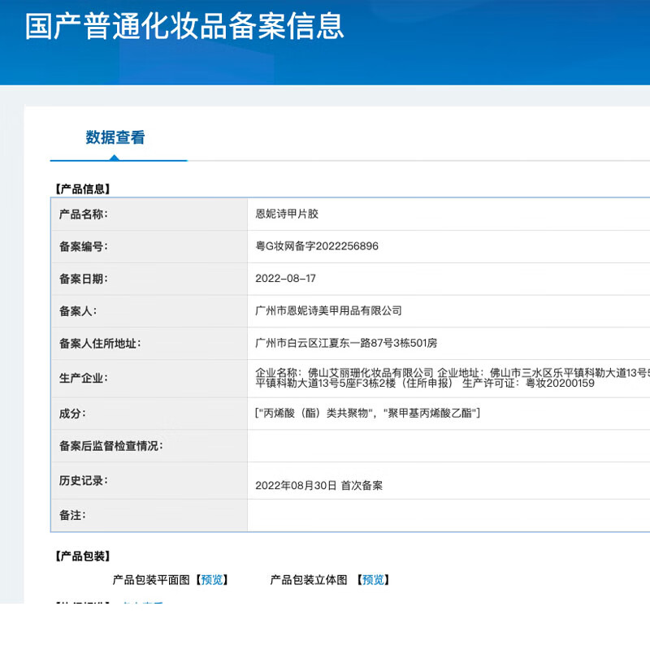
Task: Select the ingredients list value
Action: click(x=367, y=414)
